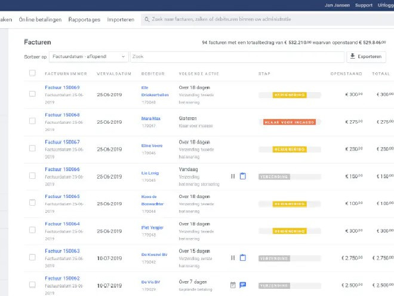
Task: Open debtor Mara Mas
Action: tap(151, 118)
